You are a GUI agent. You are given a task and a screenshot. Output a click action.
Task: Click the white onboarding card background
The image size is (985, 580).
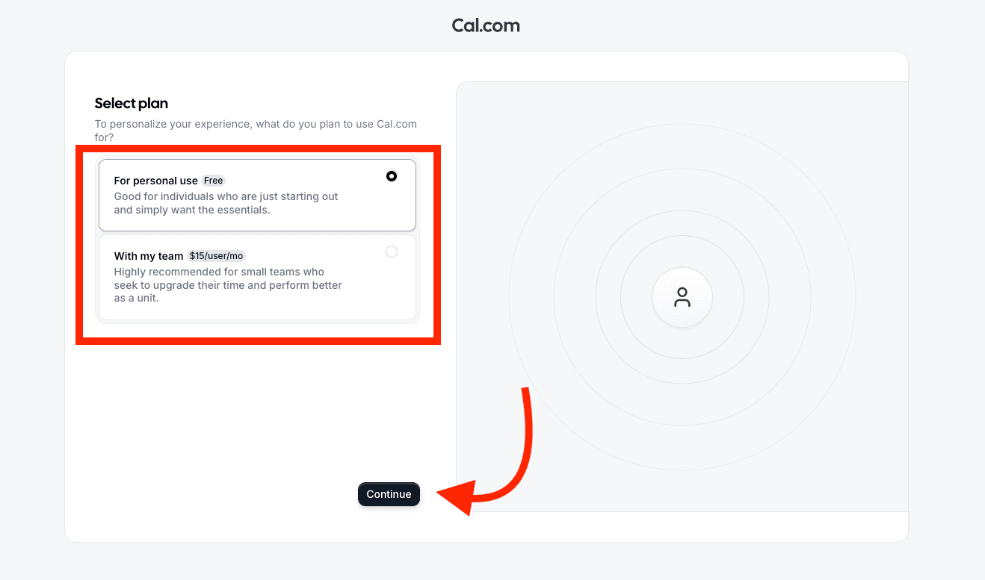point(224,411)
